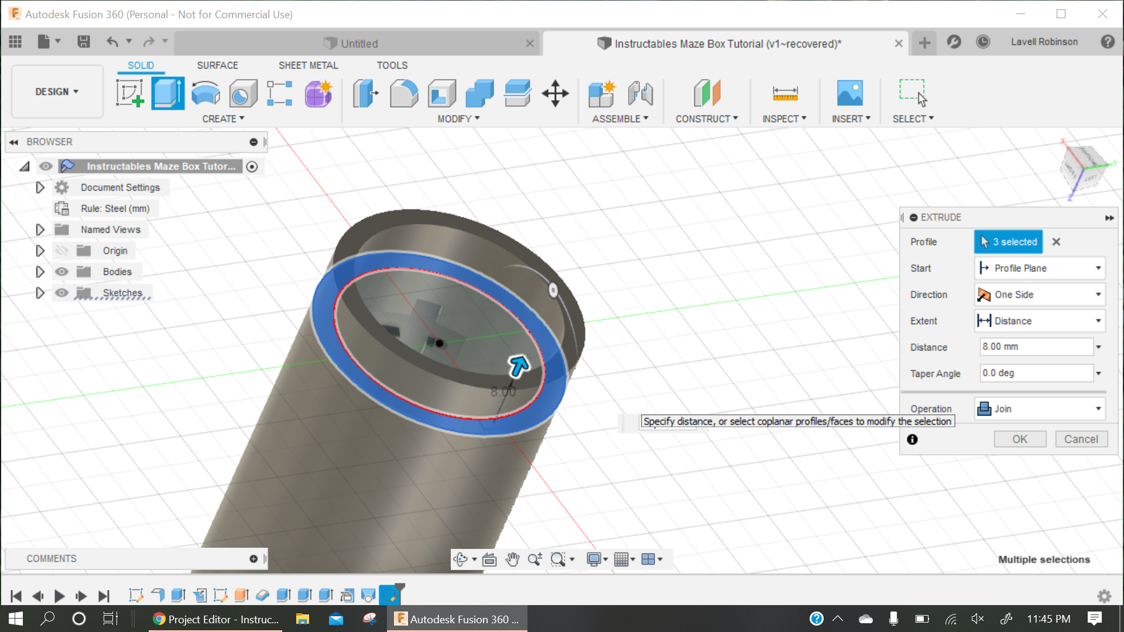Hide the Bodies folder
Image resolution: width=1124 pixels, height=632 pixels.
click(61, 272)
